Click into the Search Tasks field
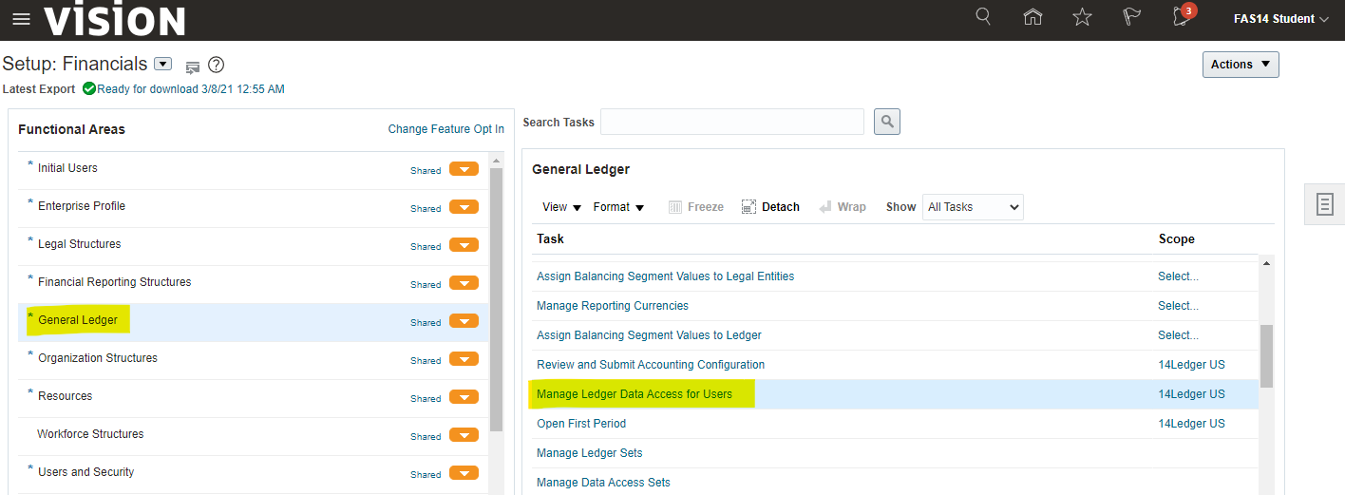Viewport: 1345px width, 495px height. pyautogui.click(x=731, y=122)
